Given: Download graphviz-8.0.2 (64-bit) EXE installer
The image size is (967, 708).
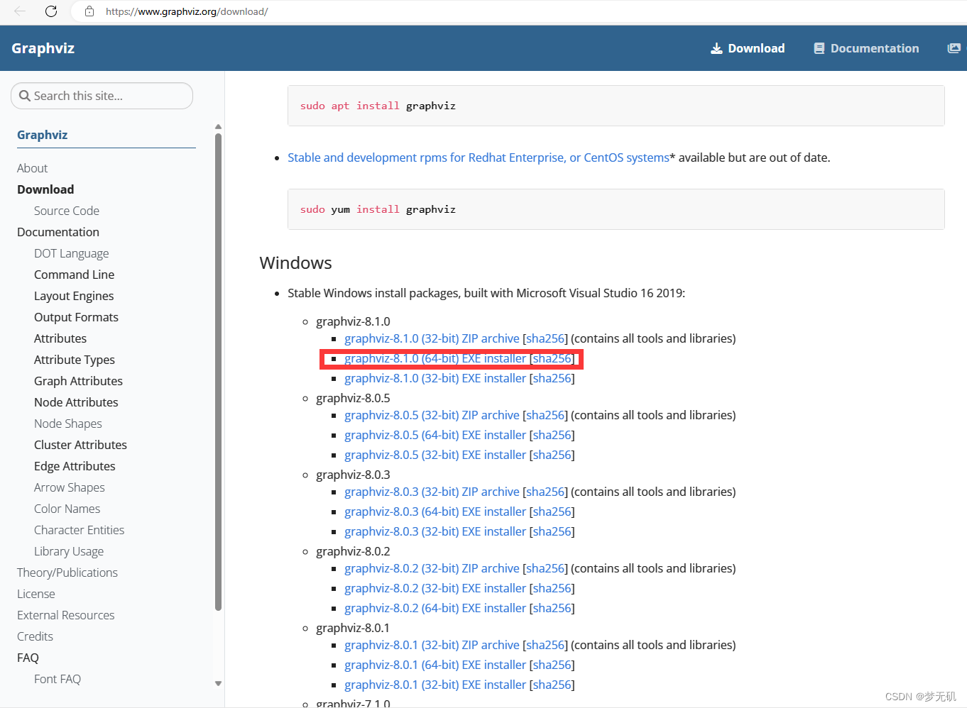Looking at the screenshot, I should point(435,608).
